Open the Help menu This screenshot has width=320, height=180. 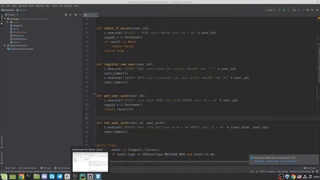[76, 6]
